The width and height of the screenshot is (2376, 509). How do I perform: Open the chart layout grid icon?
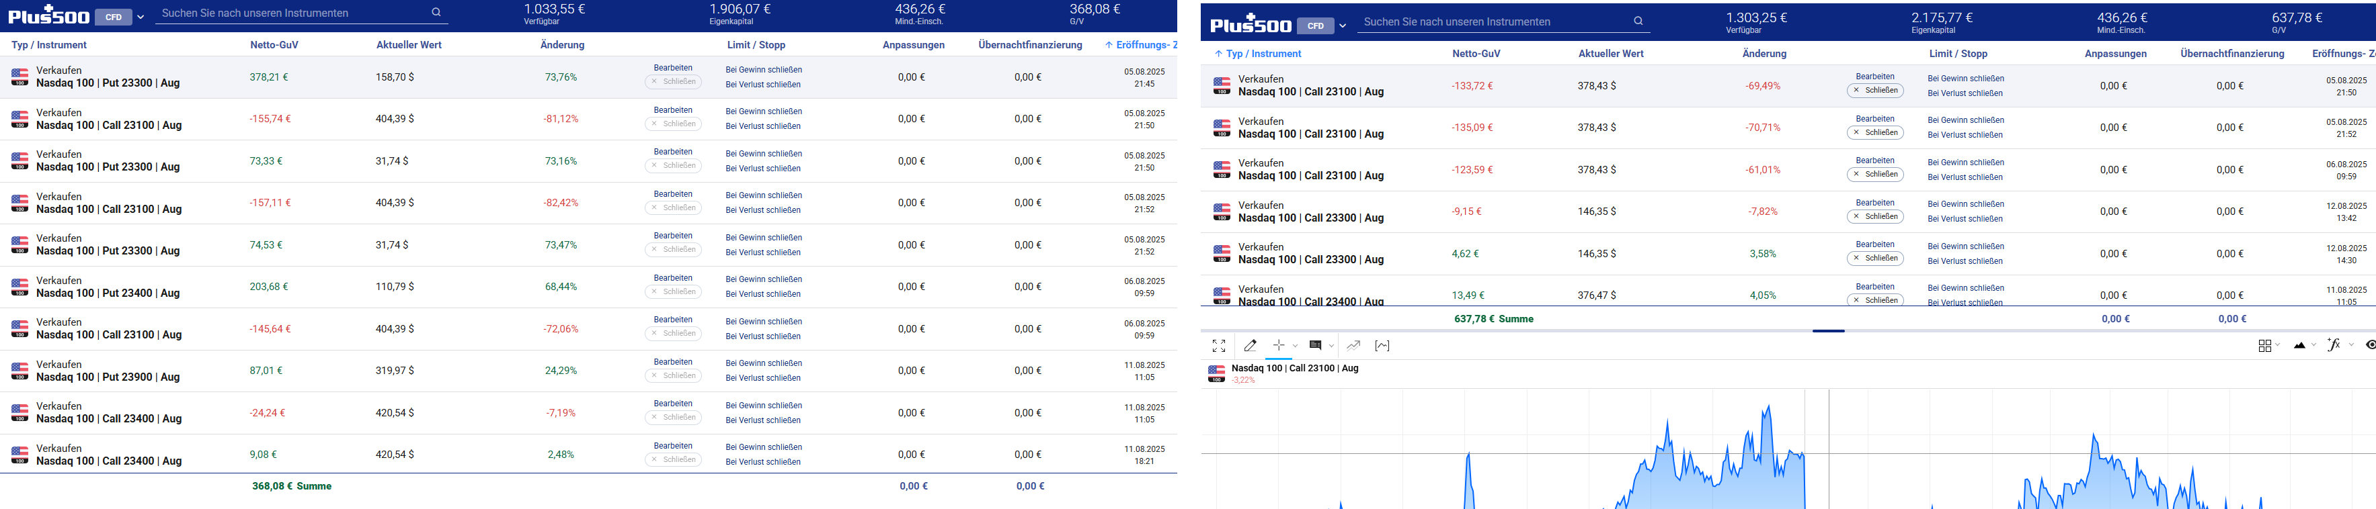pos(2264,346)
